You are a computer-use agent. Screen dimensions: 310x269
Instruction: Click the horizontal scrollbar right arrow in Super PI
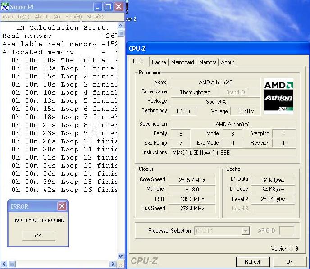click(x=113, y=264)
